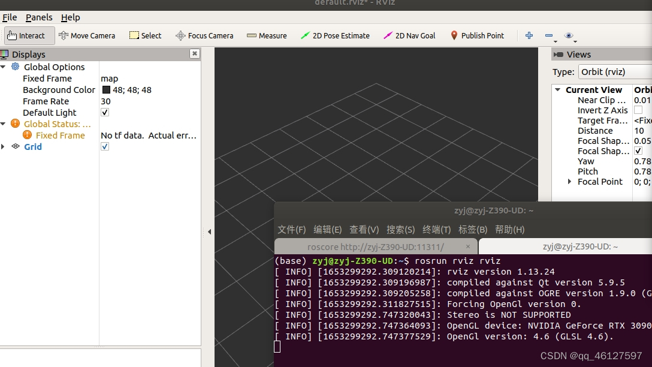
Task: Activate the Publish Point tool
Action: 477,35
